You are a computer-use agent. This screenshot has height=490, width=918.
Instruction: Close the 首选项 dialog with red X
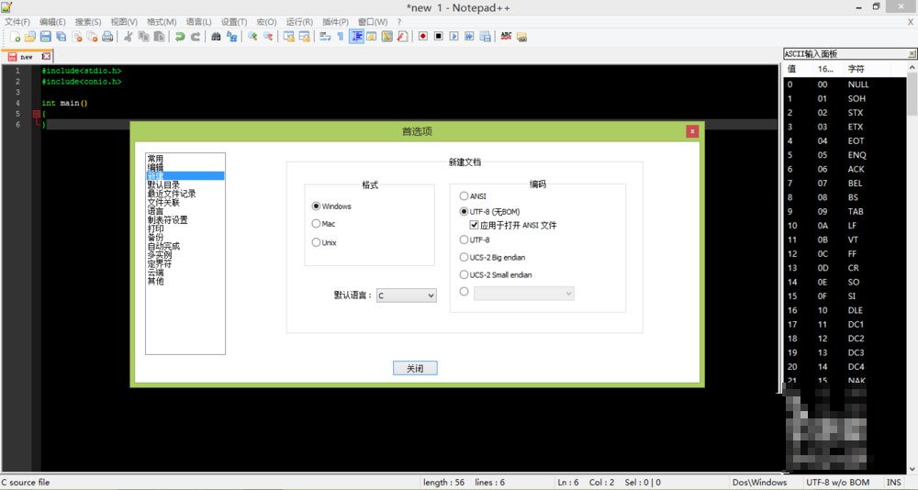pyautogui.click(x=692, y=131)
